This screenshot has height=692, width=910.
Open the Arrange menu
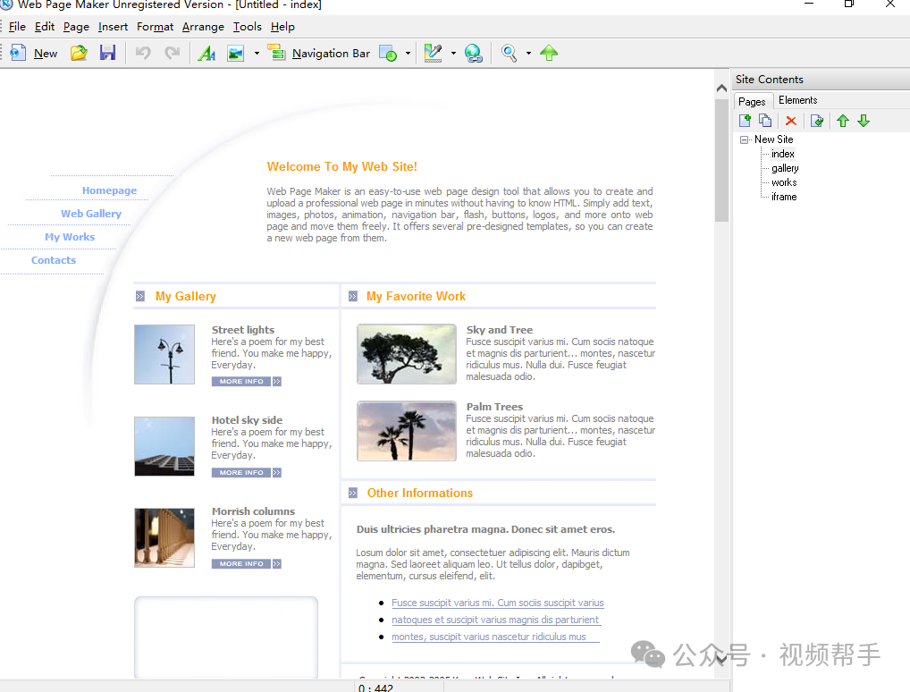(203, 27)
